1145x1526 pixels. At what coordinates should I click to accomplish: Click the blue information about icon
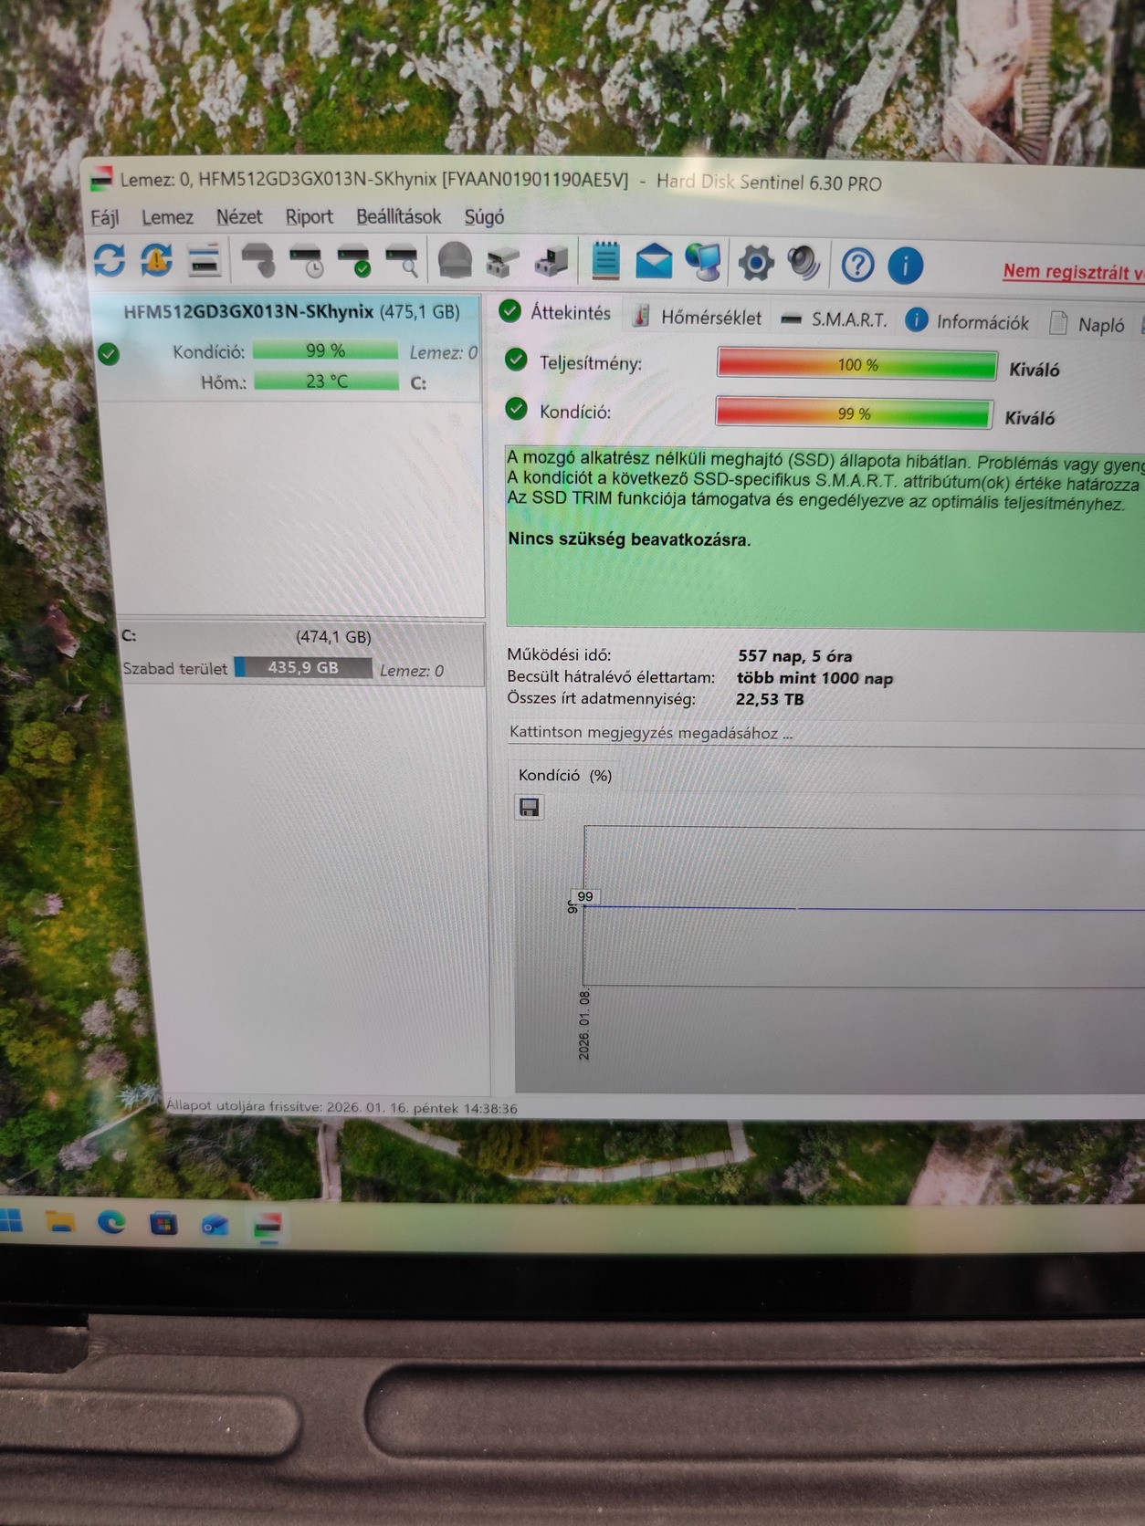coord(905,266)
